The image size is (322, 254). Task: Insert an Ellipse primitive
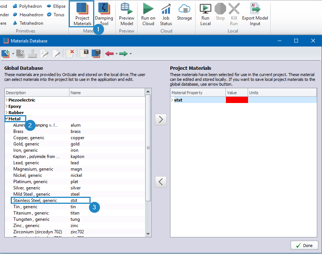pyautogui.click(x=56, y=6)
